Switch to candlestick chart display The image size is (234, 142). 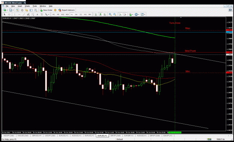[100, 15]
